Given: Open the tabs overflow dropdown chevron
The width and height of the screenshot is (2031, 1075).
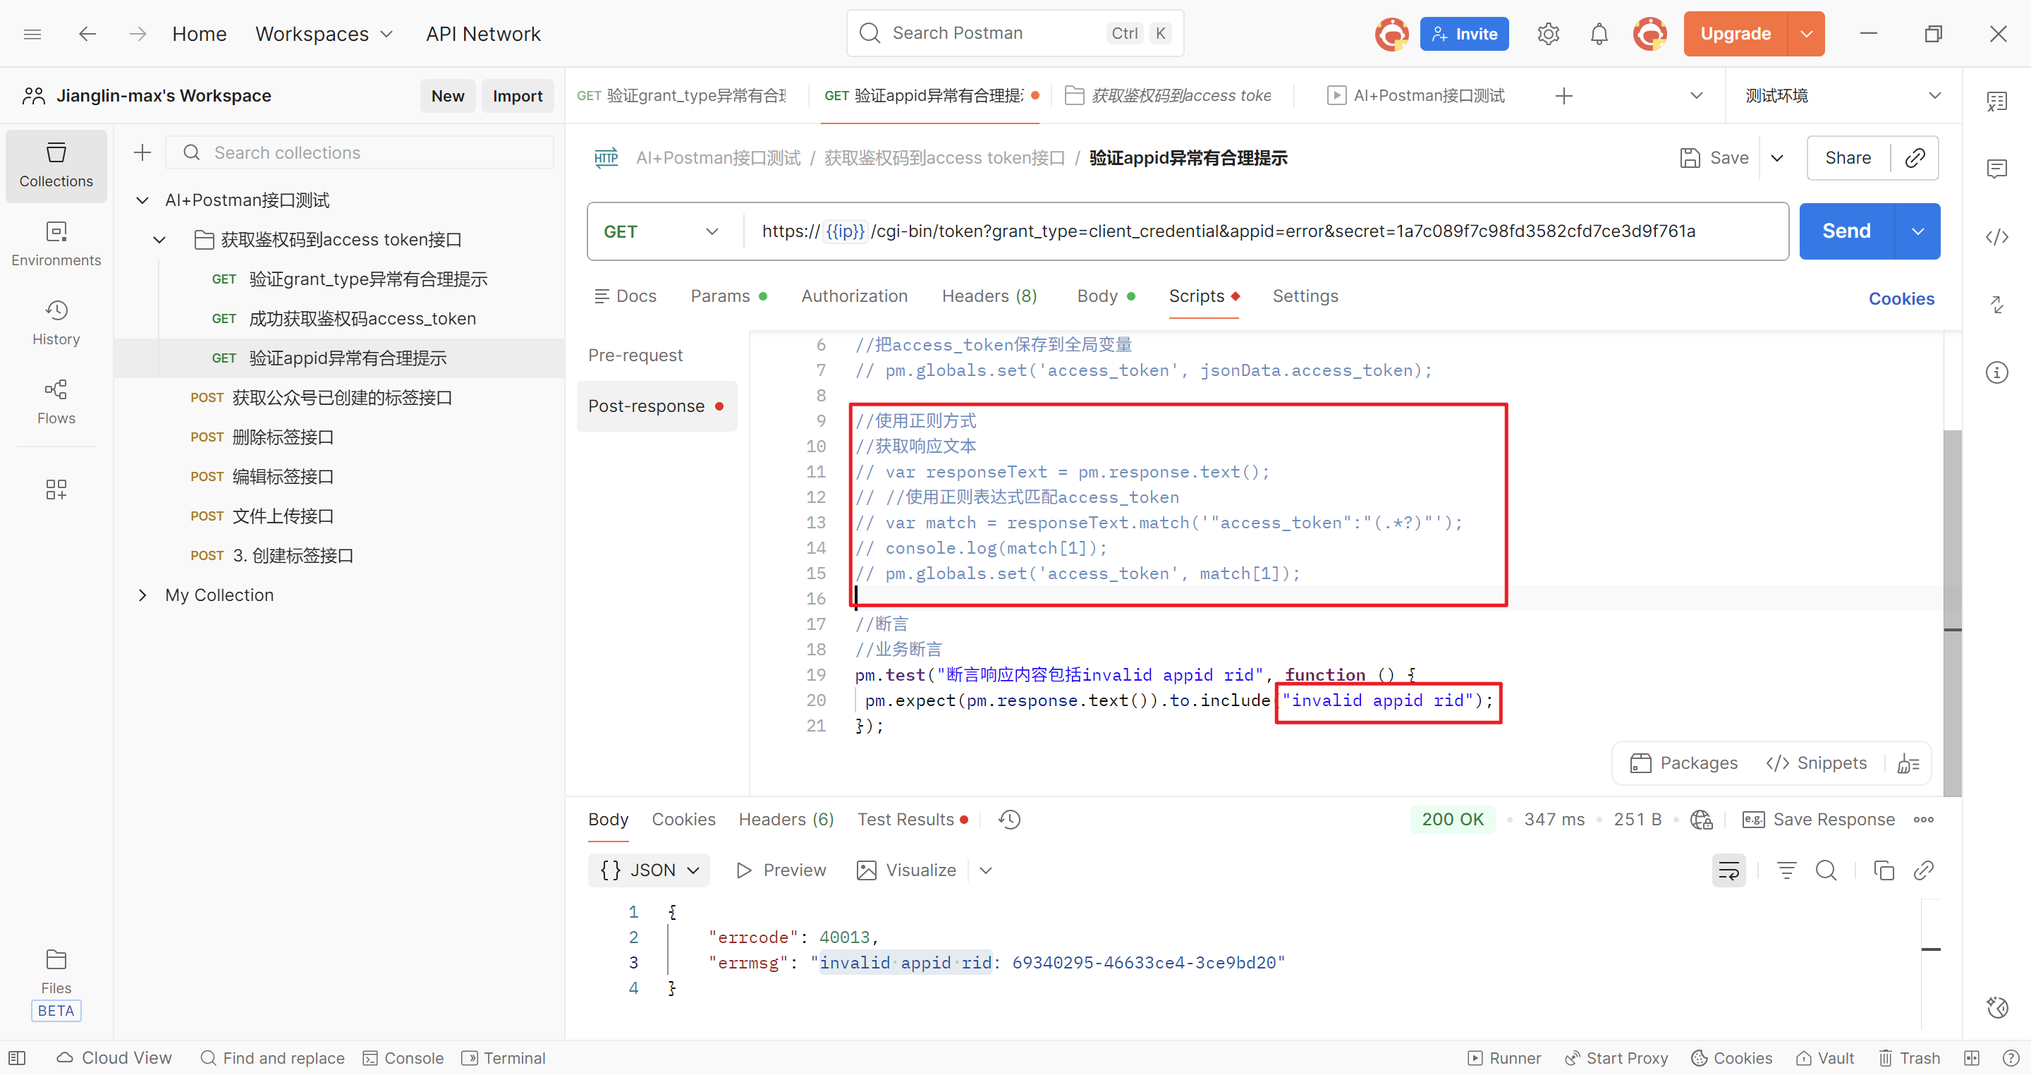Looking at the screenshot, I should click(x=1697, y=95).
